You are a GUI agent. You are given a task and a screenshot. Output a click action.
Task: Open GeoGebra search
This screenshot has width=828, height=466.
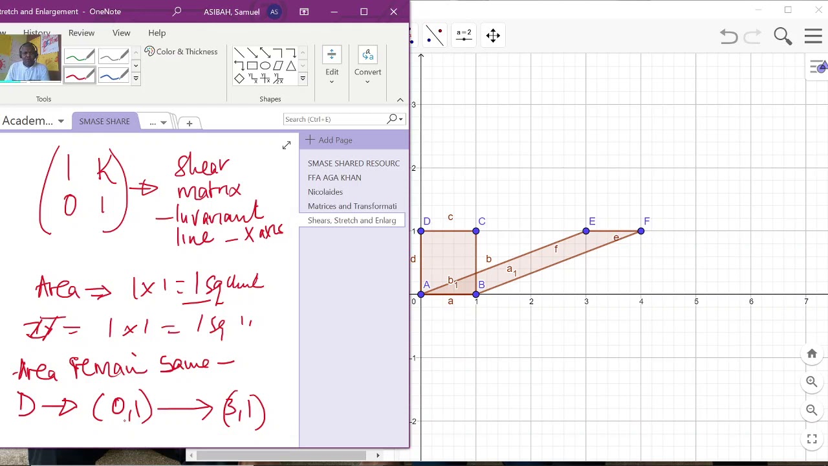(x=783, y=36)
